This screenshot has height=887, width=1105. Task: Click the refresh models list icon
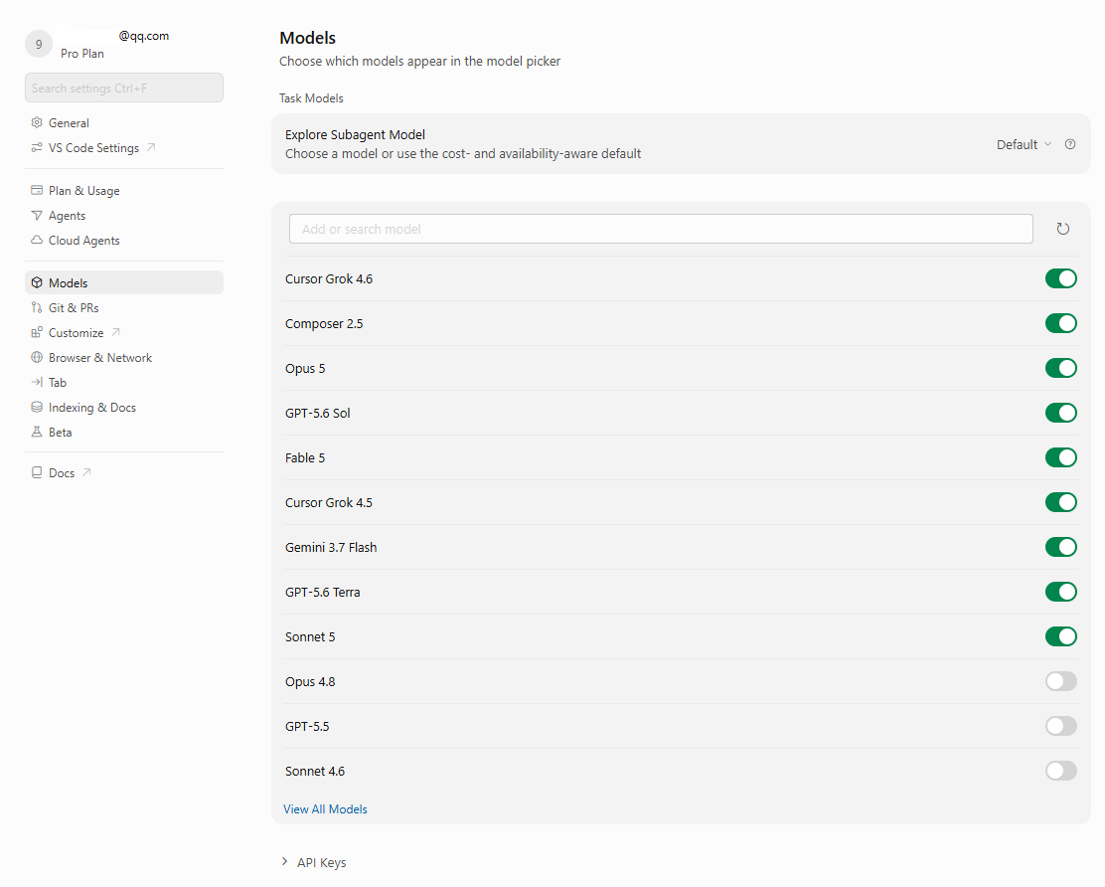click(1062, 229)
